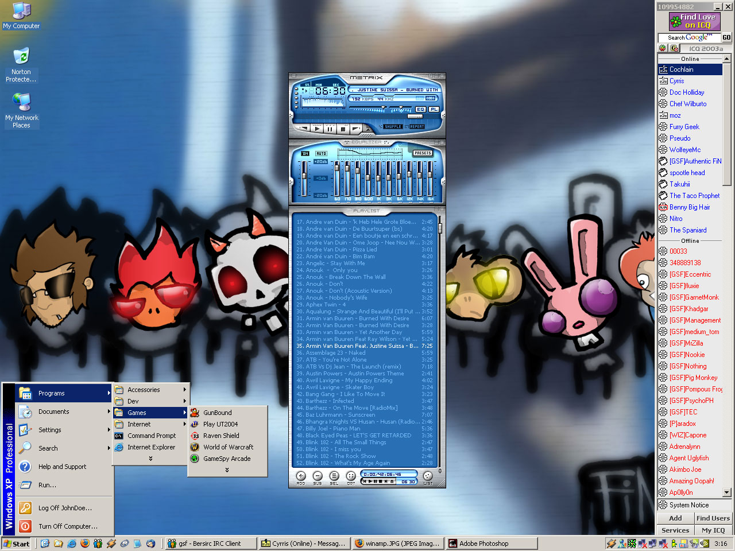Toggle Shuffle in Winamp
This screenshot has width=735, height=551.
tap(393, 127)
